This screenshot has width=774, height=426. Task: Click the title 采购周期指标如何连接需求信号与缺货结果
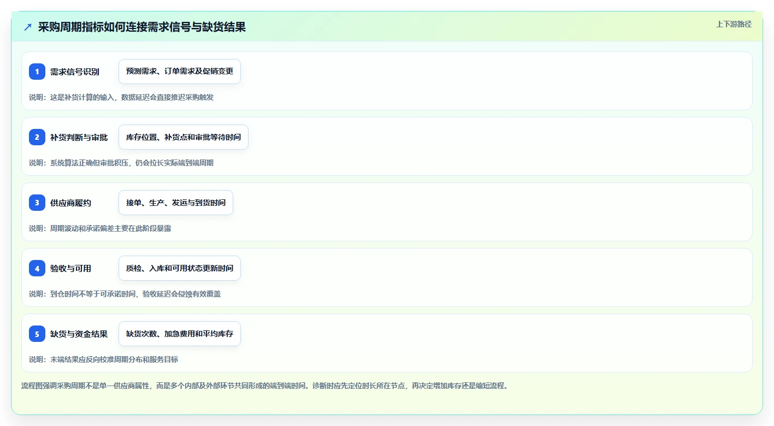(142, 27)
